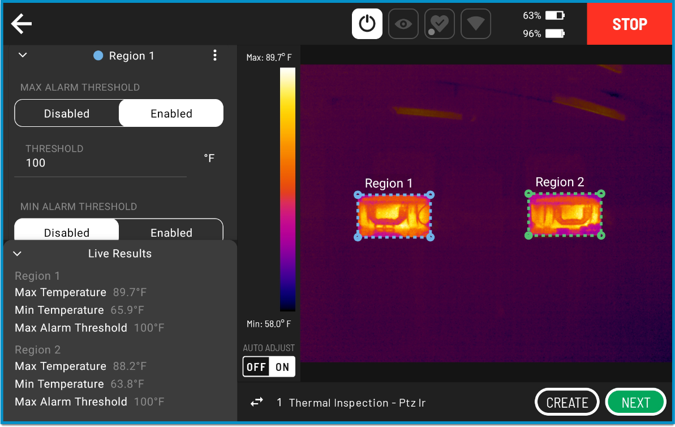Click the Live Results heading
This screenshot has width=675, height=427.
pos(120,253)
